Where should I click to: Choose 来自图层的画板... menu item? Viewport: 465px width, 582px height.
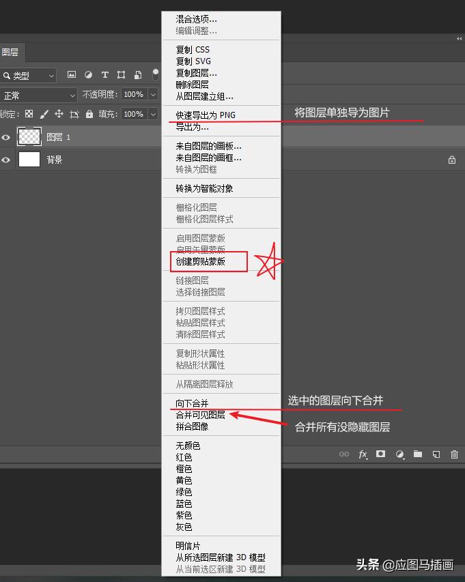209,146
